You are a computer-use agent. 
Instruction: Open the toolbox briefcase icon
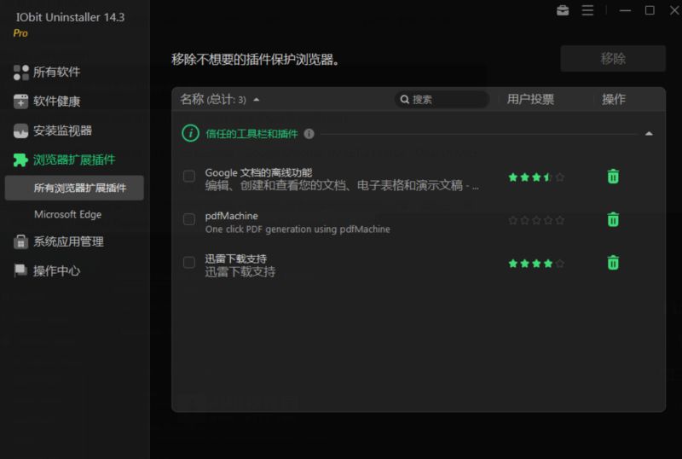click(563, 10)
